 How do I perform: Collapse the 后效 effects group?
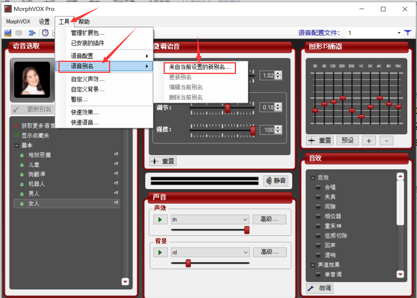[313, 178]
